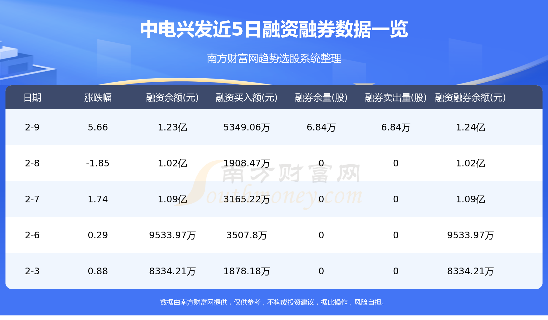Viewport: 548px width, 320px height.
Task: Click 1.02亿 in the 融资余额 column
Action: pos(172,163)
